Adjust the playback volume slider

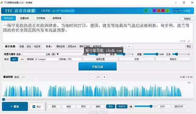145,106
